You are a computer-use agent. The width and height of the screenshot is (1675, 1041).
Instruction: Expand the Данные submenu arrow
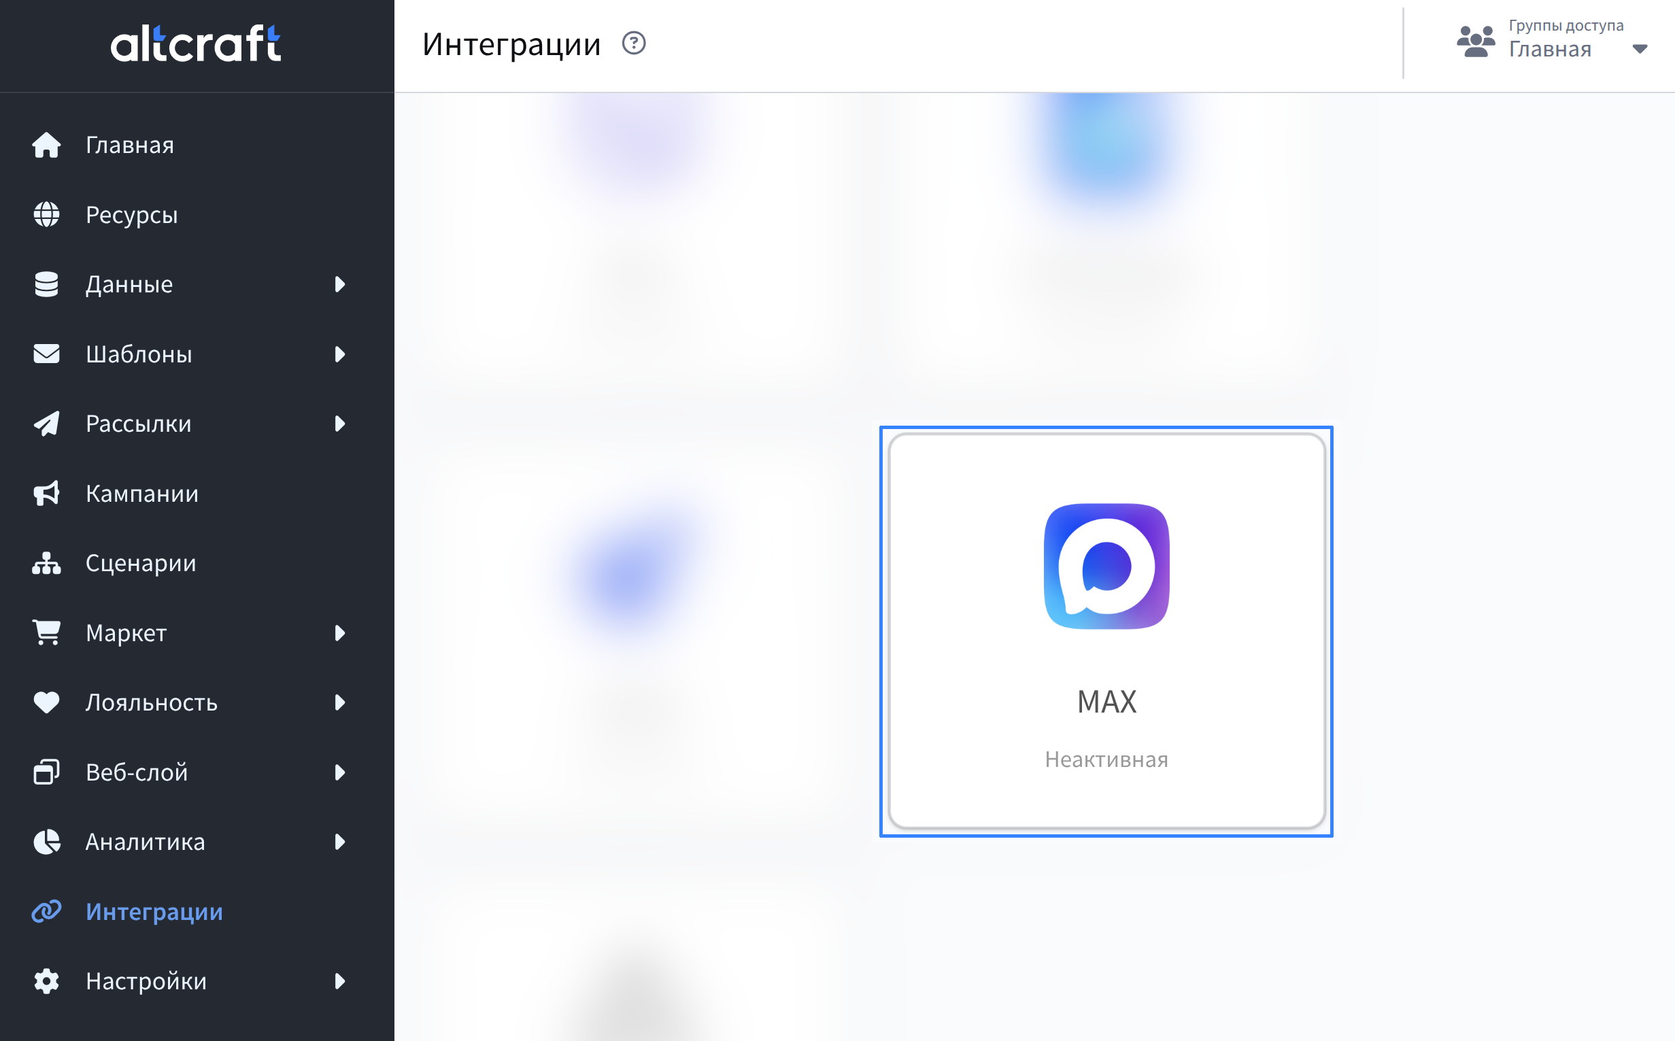click(339, 284)
